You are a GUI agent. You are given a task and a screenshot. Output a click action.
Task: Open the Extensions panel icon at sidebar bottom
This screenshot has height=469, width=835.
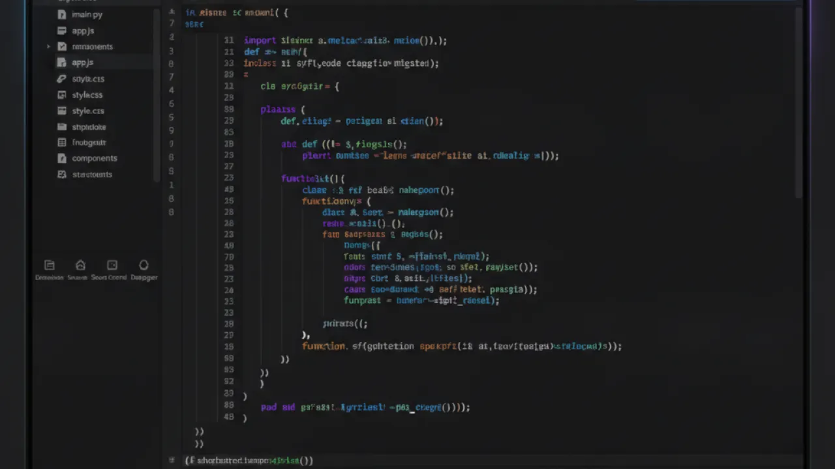(x=49, y=265)
